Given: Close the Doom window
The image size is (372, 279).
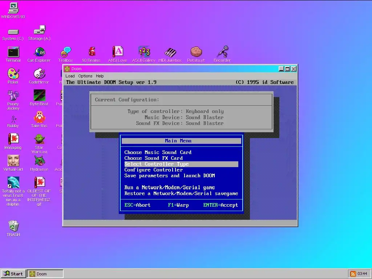Looking at the screenshot, I should (x=294, y=69).
